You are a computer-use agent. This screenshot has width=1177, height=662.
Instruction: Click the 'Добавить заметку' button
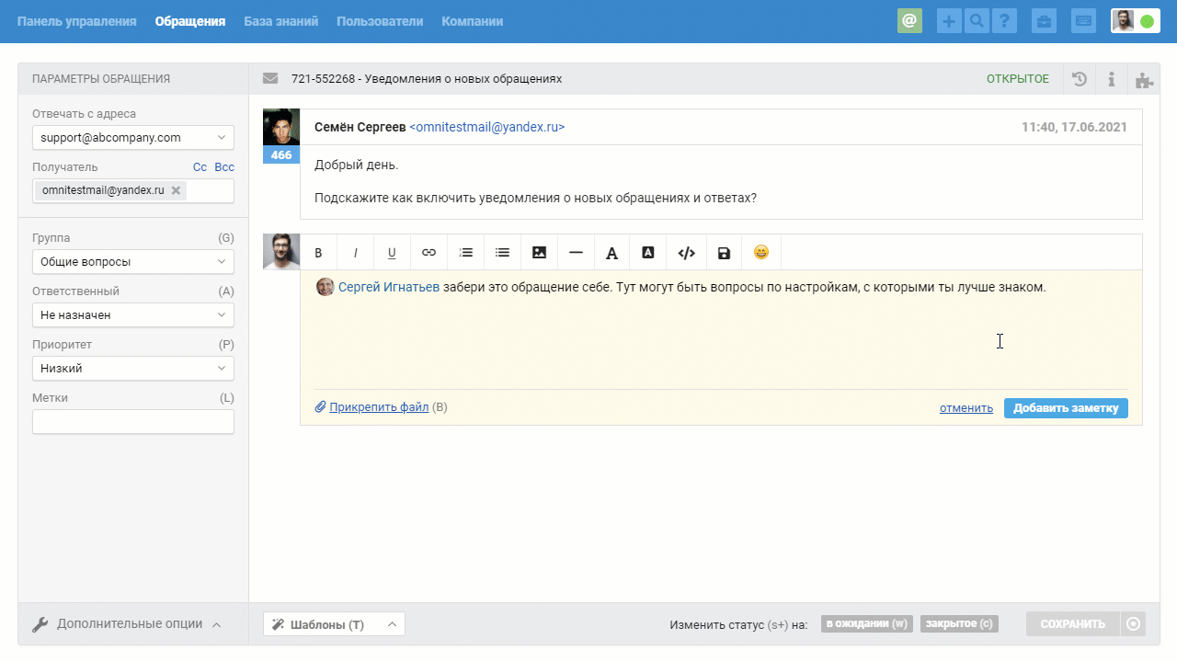(x=1066, y=408)
